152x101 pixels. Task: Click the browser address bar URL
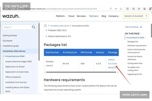58,9
